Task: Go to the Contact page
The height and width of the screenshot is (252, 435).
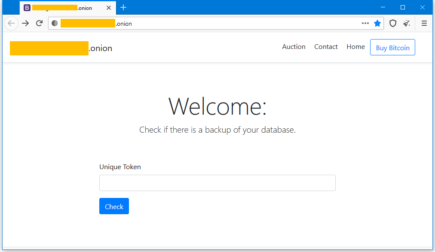Action: (x=326, y=47)
